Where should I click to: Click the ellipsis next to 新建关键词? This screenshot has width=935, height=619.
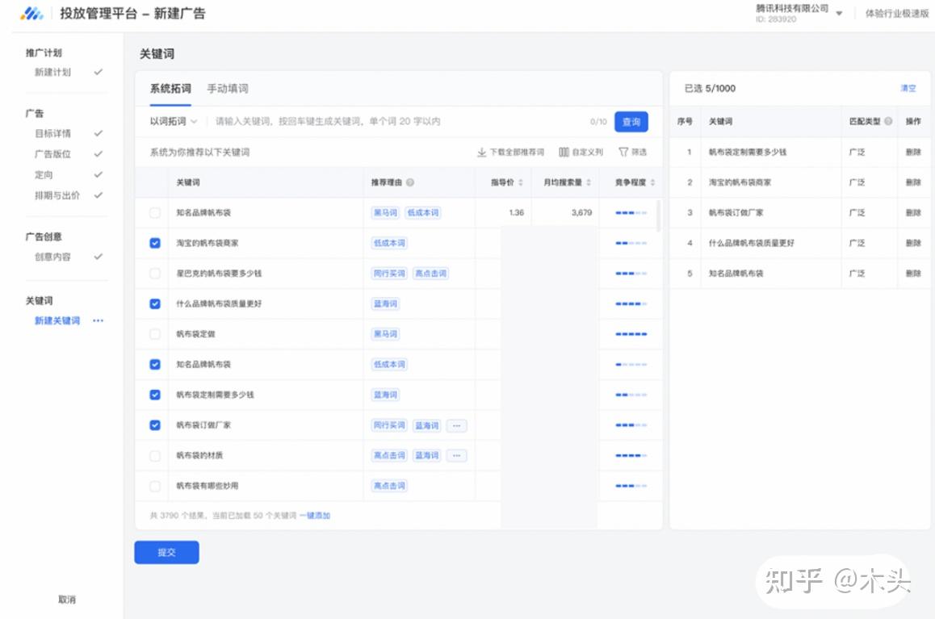point(98,320)
